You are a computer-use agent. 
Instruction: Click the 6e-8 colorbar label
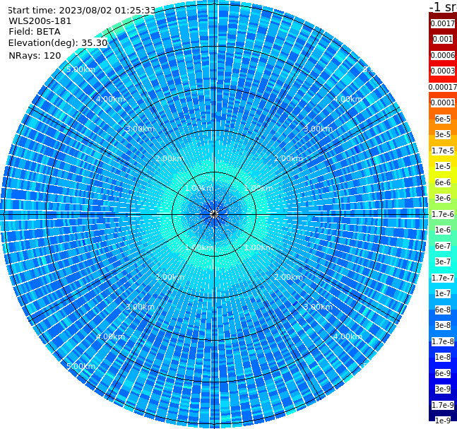coord(443,310)
